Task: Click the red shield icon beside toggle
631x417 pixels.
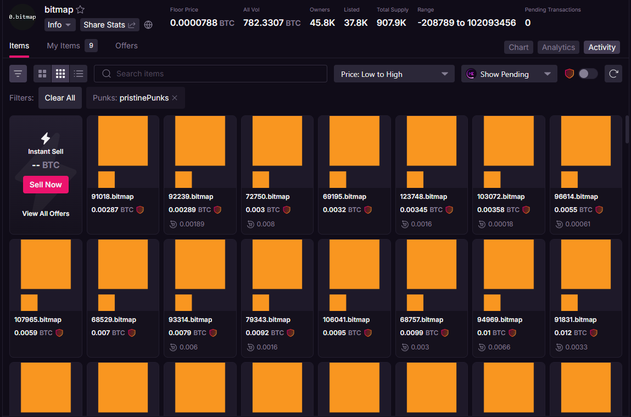Action: 569,74
